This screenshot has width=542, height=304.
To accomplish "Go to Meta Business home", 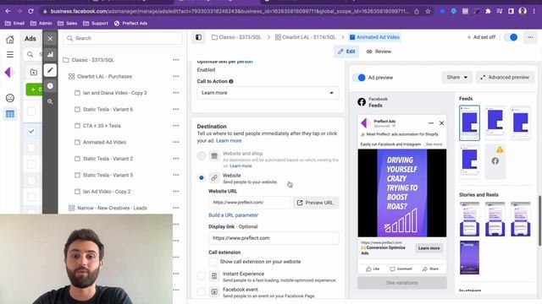I will point(10,40).
